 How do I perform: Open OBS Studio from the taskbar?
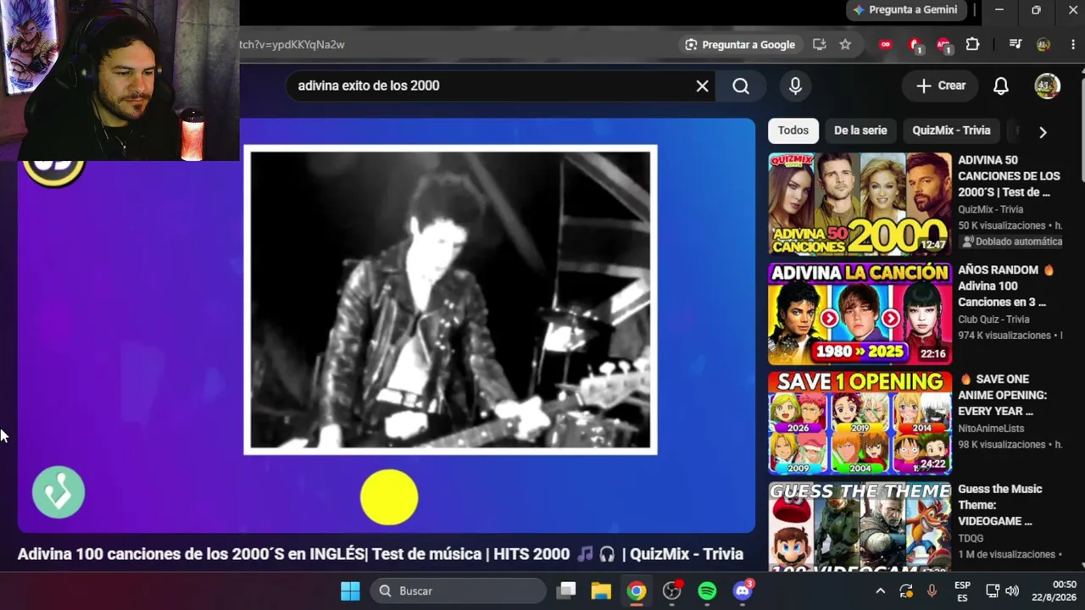tap(672, 591)
